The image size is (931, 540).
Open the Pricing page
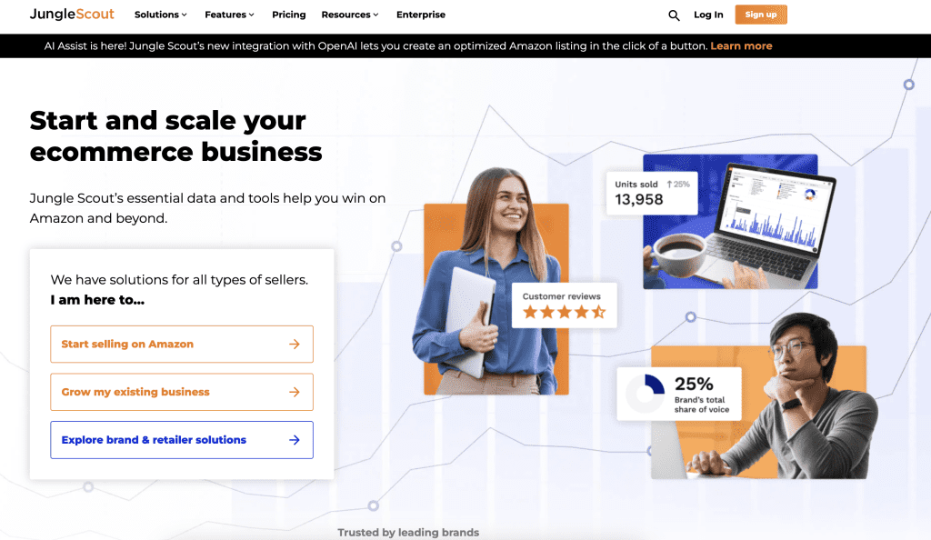(x=288, y=15)
